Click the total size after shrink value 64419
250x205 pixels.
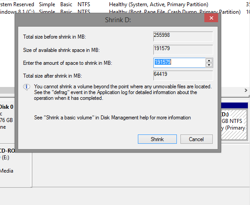point(183,75)
